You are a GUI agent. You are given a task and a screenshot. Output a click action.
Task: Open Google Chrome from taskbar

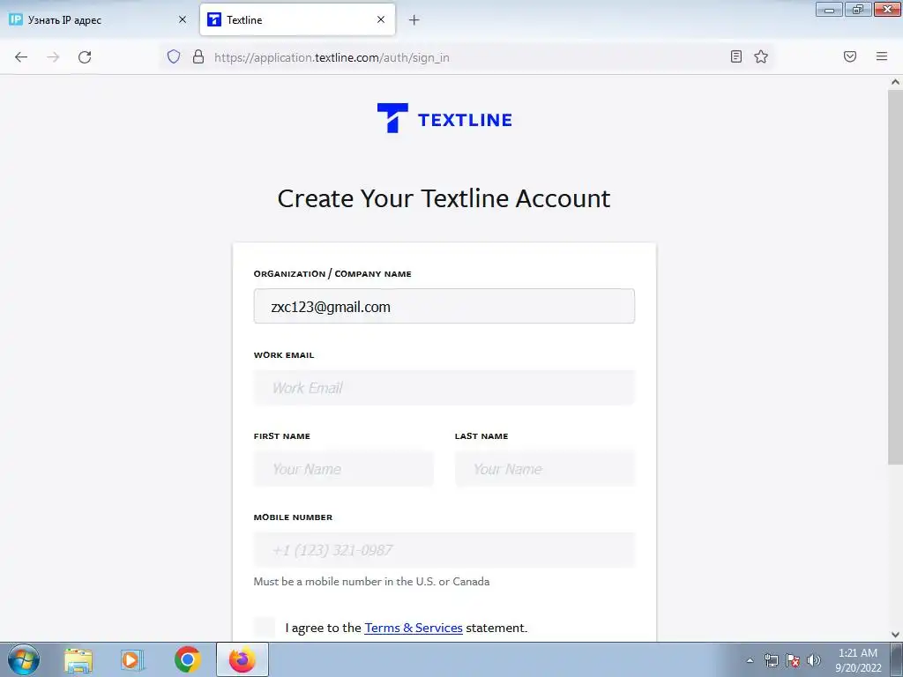coord(187,659)
